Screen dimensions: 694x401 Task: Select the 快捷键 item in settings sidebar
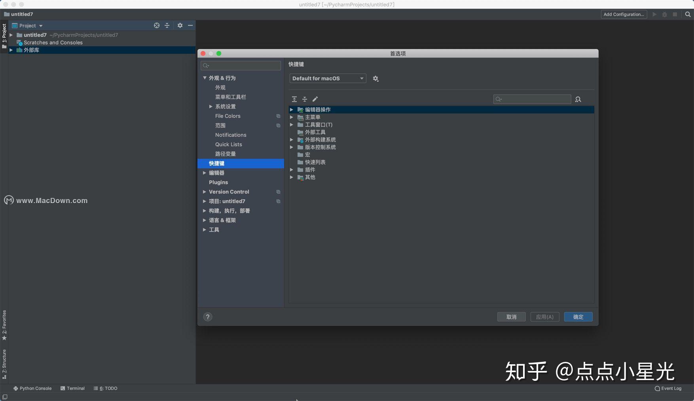click(217, 163)
